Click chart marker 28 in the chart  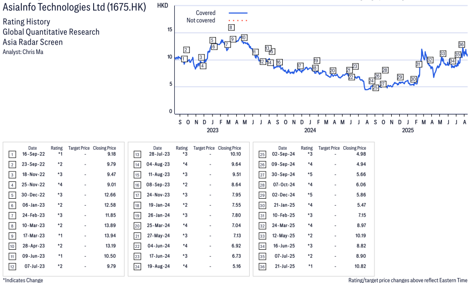pyautogui.click(x=385, y=70)
